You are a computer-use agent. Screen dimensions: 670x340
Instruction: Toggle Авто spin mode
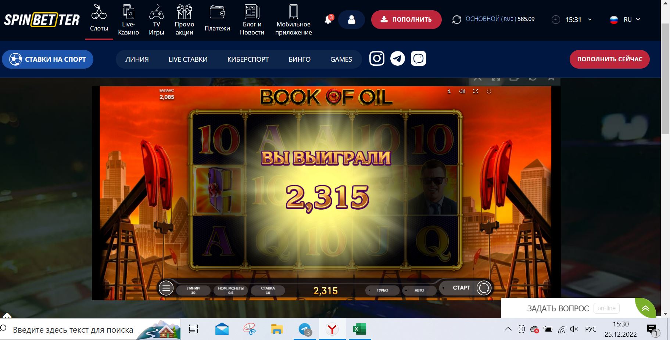419,290
